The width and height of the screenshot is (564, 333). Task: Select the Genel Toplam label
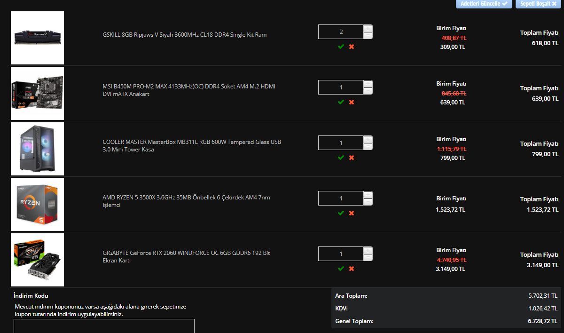click(x=354, y=321)
